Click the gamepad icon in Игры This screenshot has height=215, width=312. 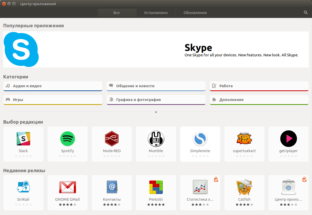tap(8, 99)
